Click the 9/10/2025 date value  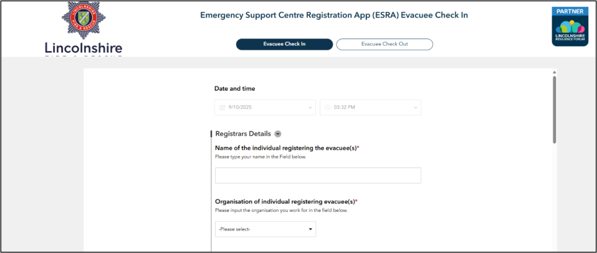[240, 108]
